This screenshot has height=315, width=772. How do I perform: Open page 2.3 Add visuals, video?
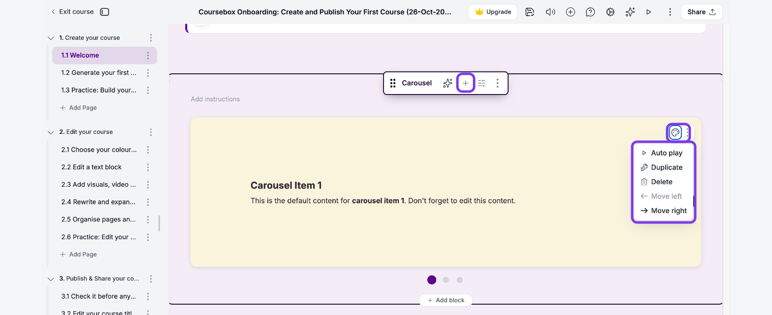pos(98,185)
